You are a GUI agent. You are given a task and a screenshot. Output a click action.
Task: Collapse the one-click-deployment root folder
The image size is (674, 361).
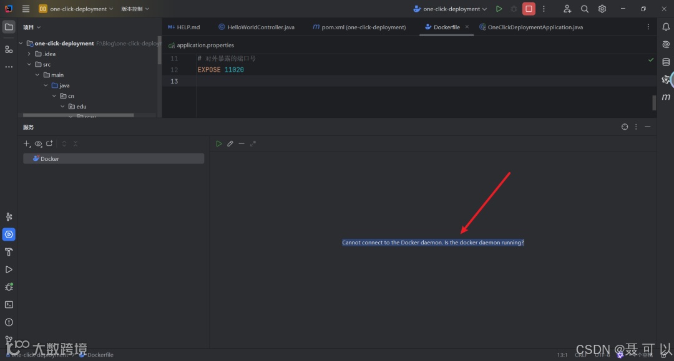tap(21, 44)
